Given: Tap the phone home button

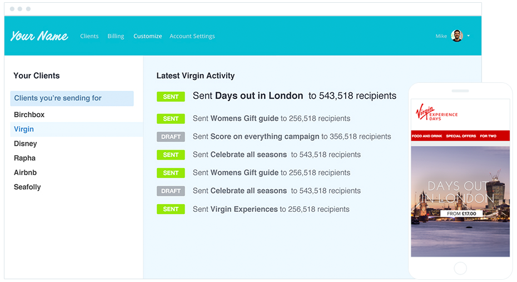Looking at the screenshot, I should (x=460, y=268).
